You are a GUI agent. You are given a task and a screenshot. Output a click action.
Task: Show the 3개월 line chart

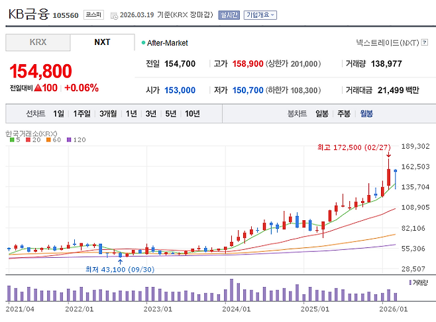coord(107,114)
